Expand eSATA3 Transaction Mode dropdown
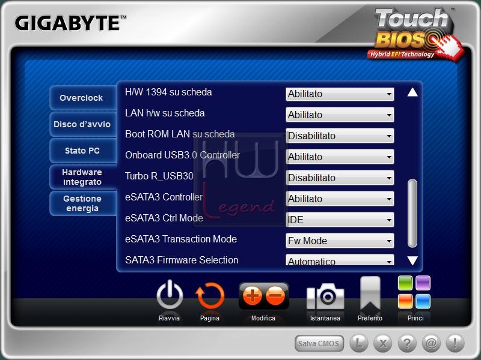Image resolution: width=481 pixels, height=360 pixels. click(x=340, y=241)
